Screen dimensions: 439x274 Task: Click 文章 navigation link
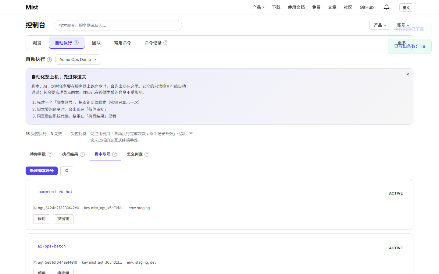pyautogui.click(x=332, y=7)
